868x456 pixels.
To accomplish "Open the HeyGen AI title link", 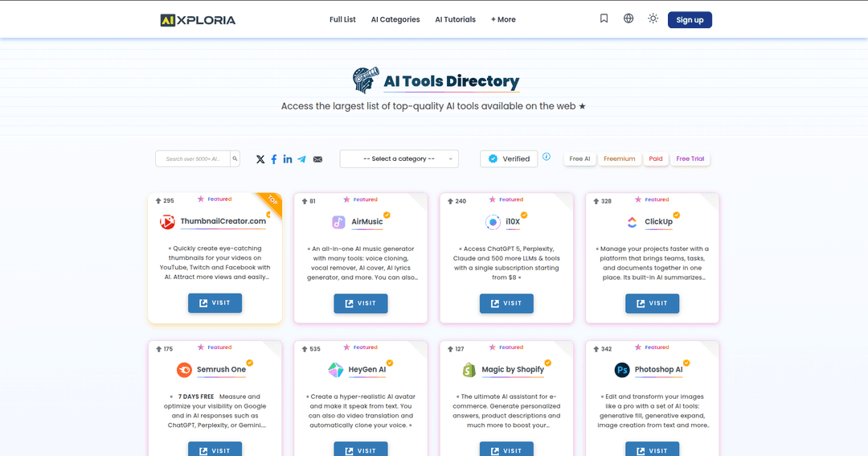I will [367, 370].
